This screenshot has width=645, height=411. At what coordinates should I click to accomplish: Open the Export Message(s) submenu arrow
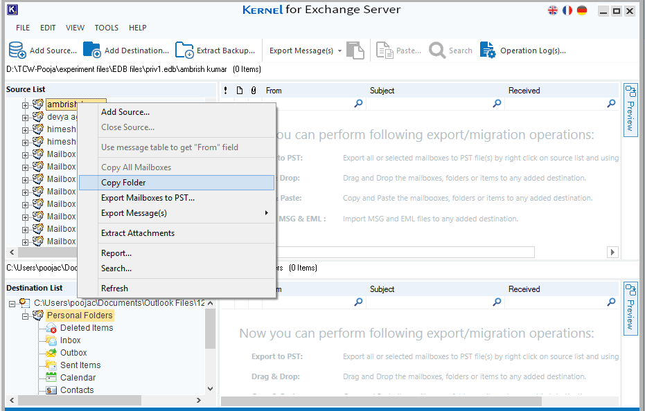(x=267, y=213)
